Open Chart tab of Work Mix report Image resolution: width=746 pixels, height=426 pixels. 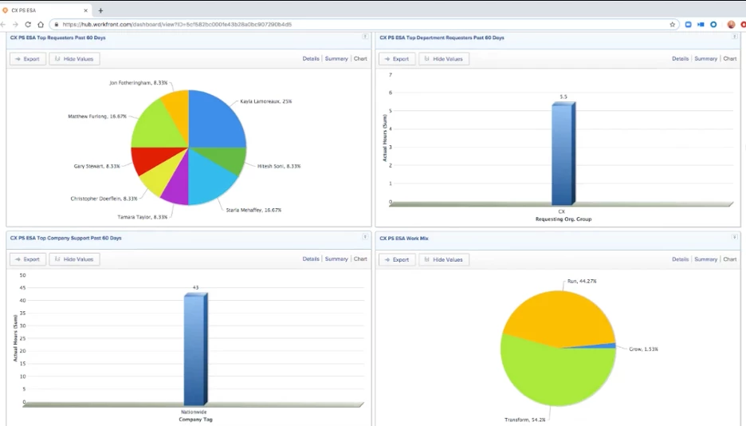[730, 259]
